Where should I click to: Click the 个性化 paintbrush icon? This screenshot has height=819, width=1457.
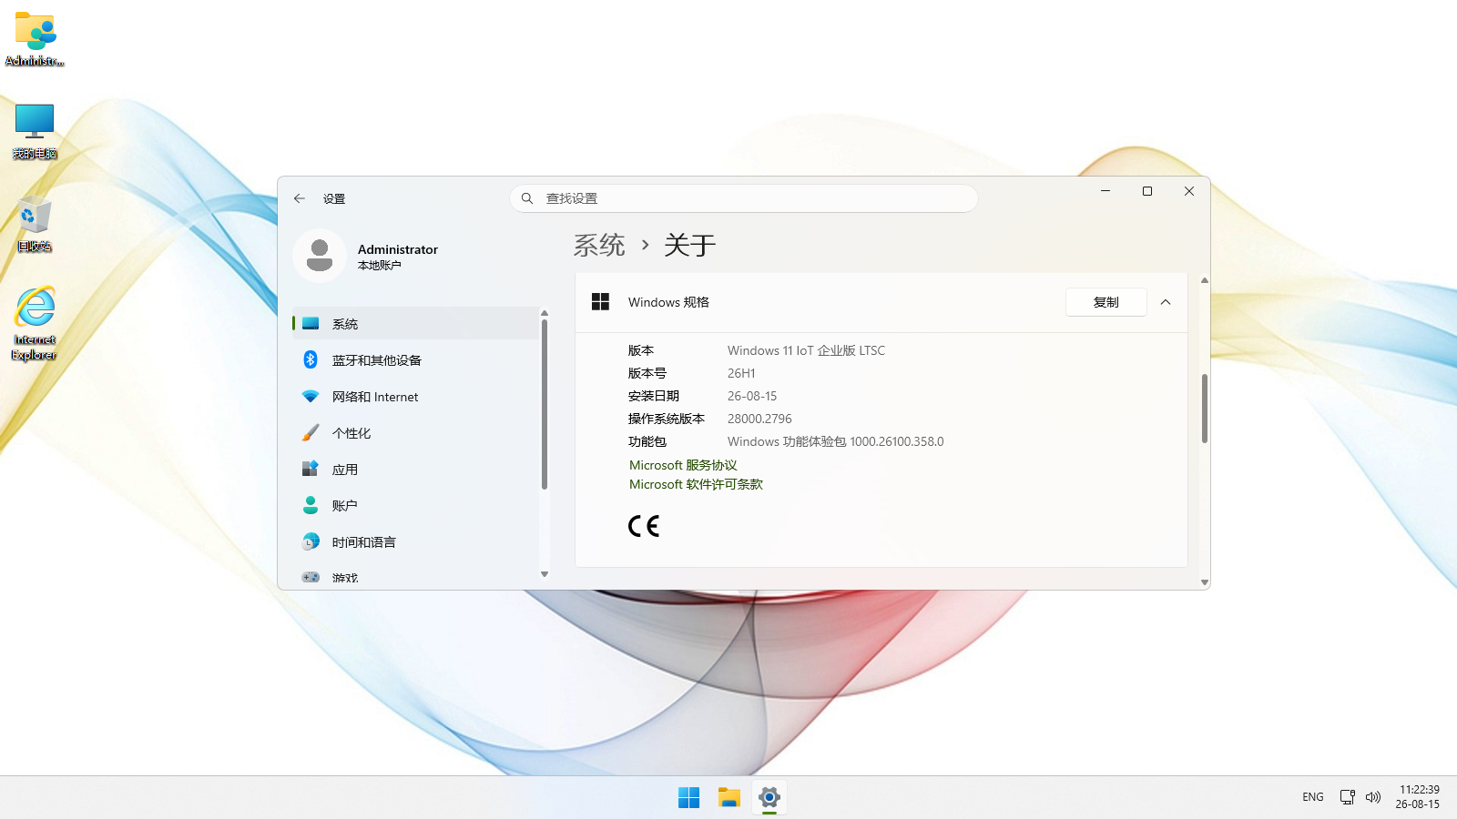click(x=311, y=433)
